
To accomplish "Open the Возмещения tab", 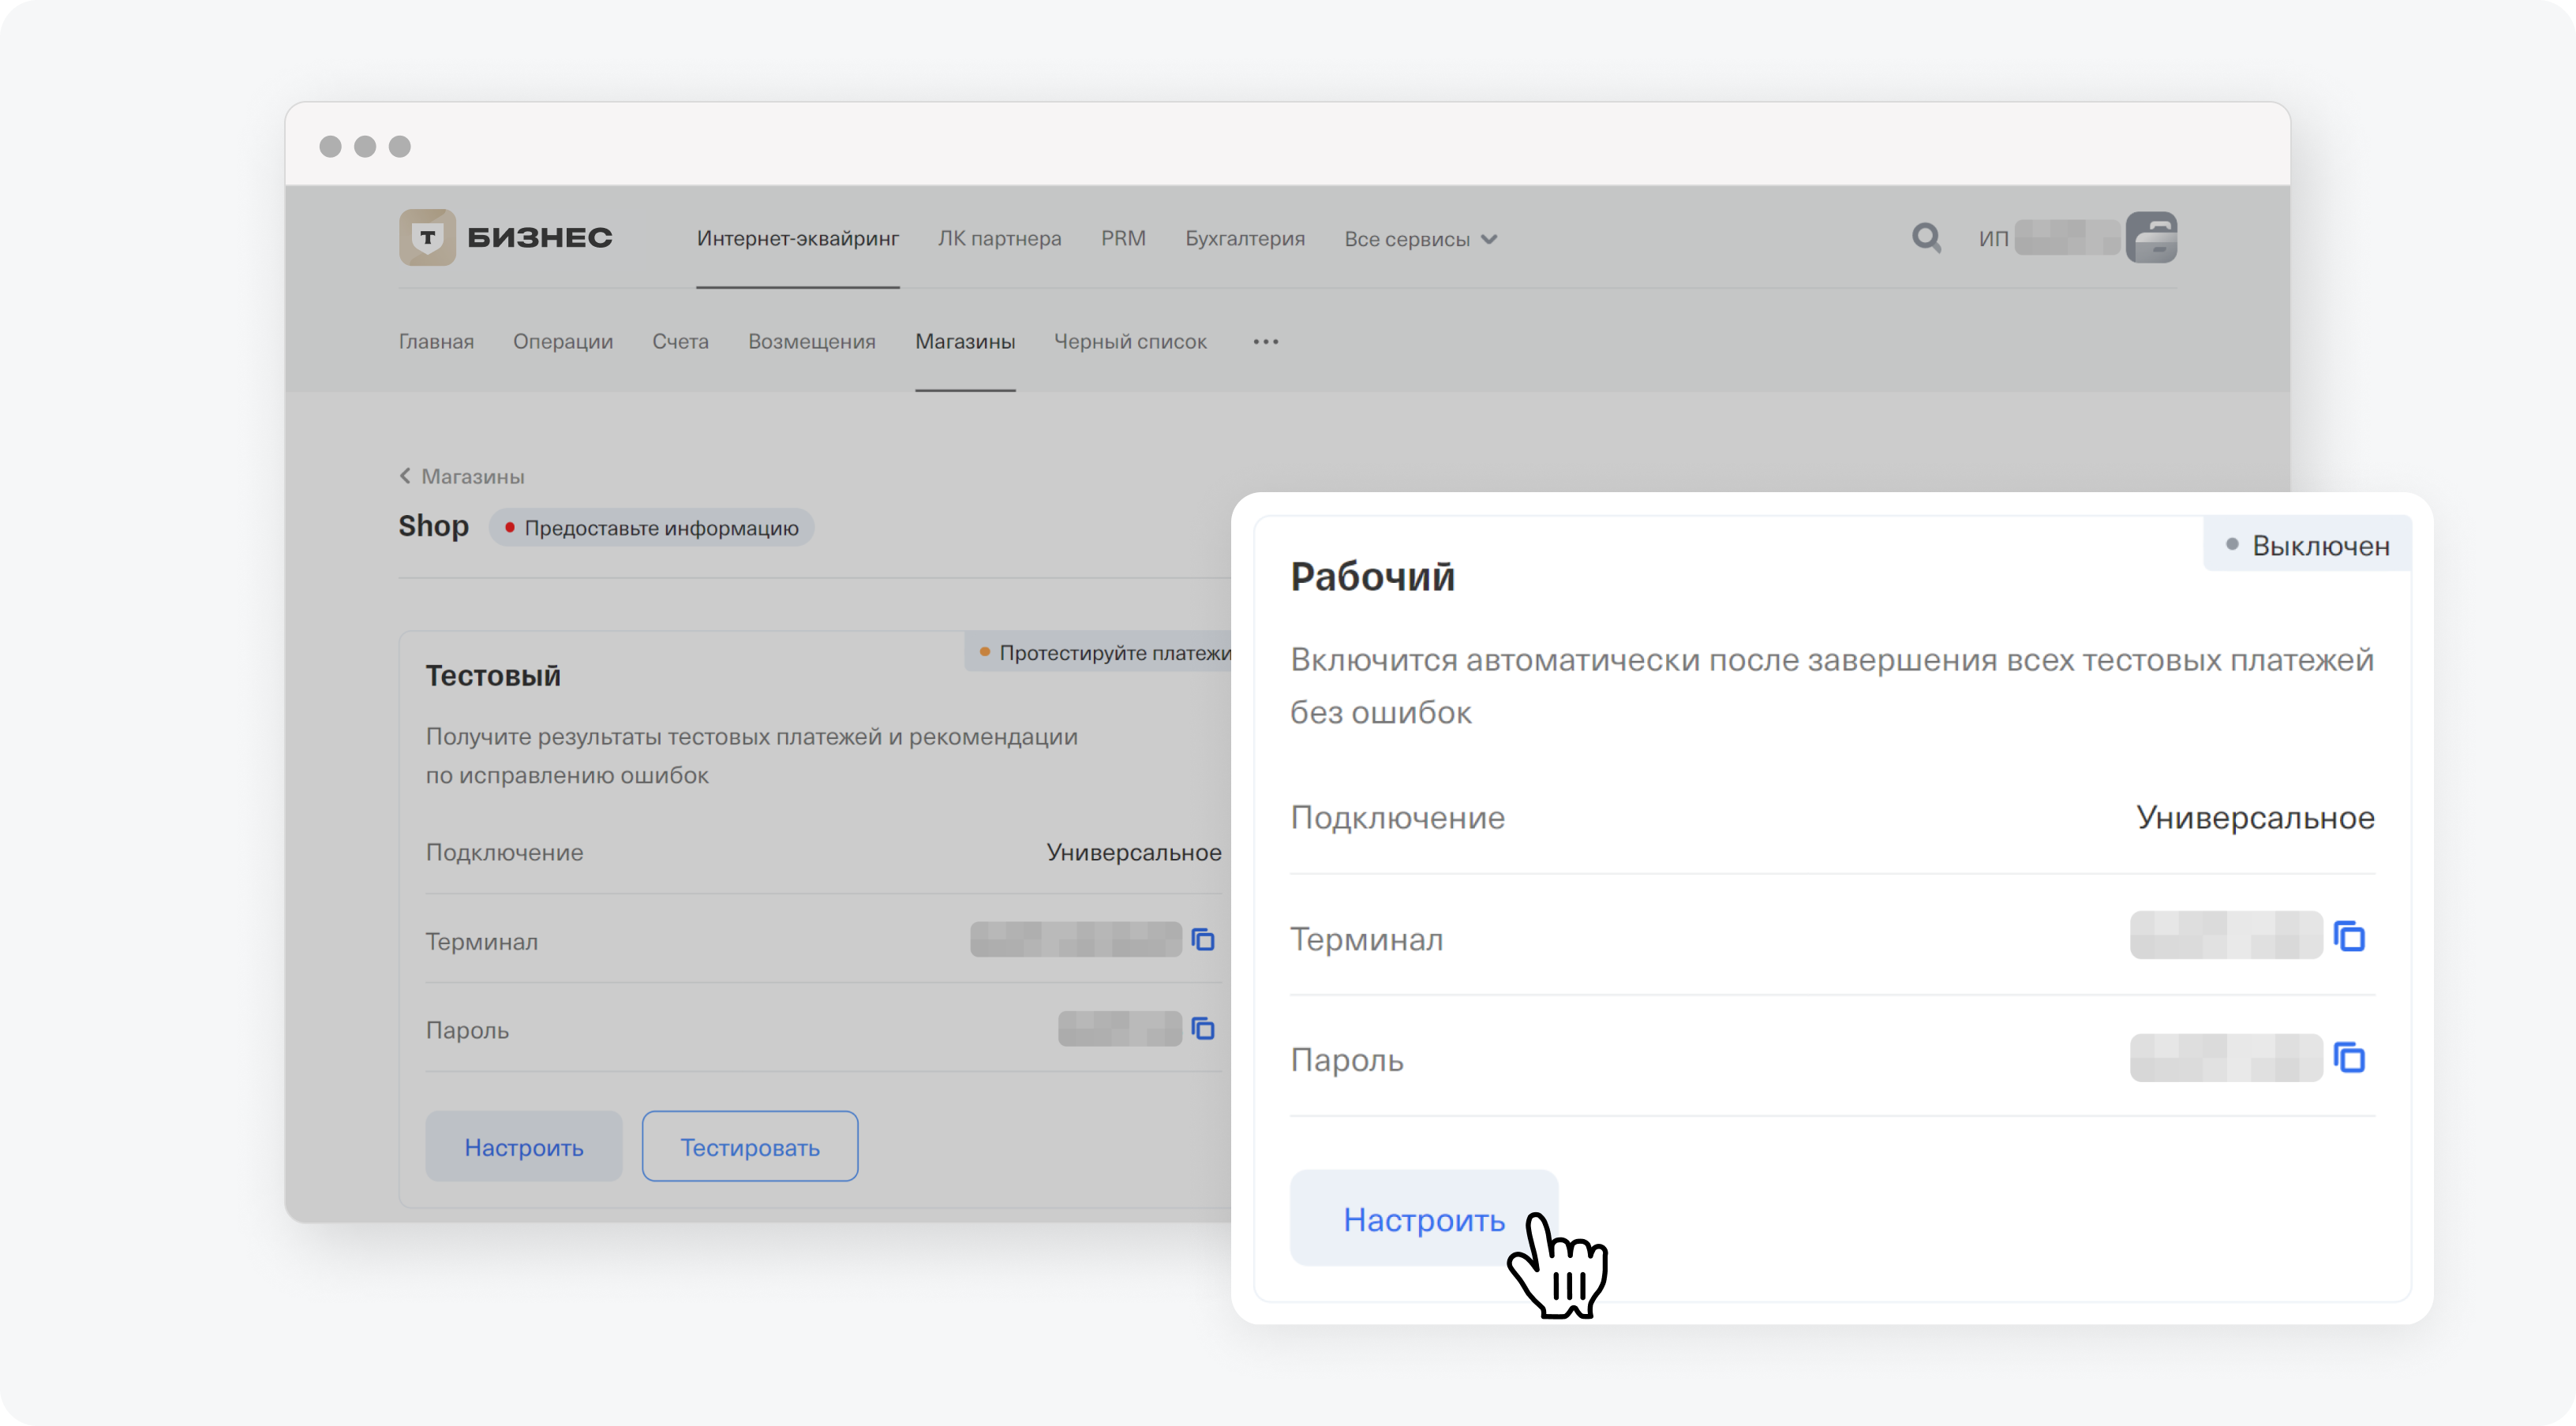I will (811, 342).
